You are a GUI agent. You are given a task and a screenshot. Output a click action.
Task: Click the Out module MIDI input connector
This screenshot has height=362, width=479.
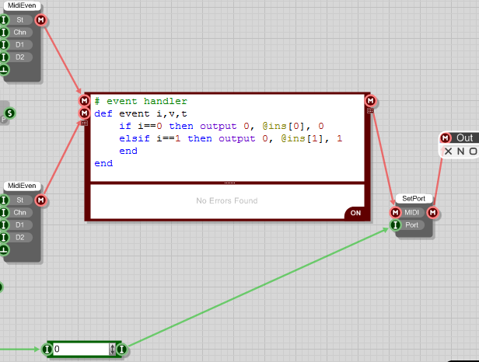[446, 138]
